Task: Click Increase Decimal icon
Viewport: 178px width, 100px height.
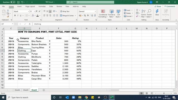Action: (92, 16)
